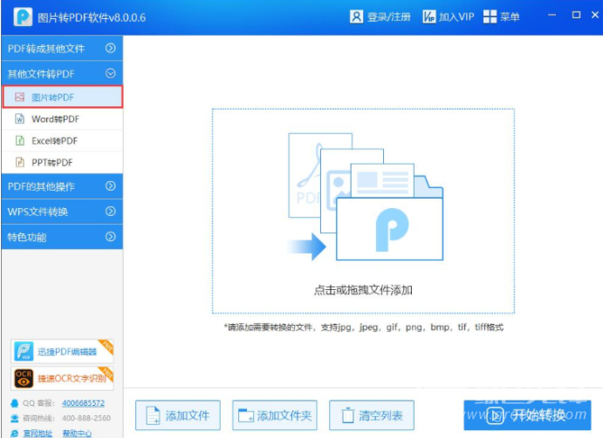The width and height of the screenshot is (603, 438).
Task: Click the drop zone to add files
Action: 363,211
